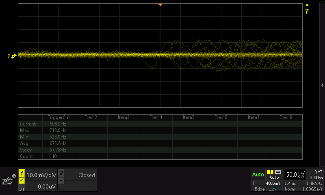This screenshot has height=195, width=325.
Task: Click the orange trigger position marker
Action: [x=160, y=4]
